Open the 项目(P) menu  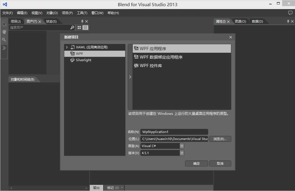click(x=67, y=13)
